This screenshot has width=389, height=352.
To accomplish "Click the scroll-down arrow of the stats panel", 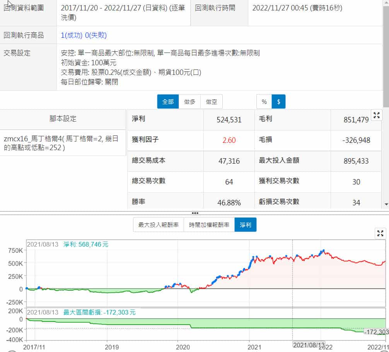I will click(386, 204).
